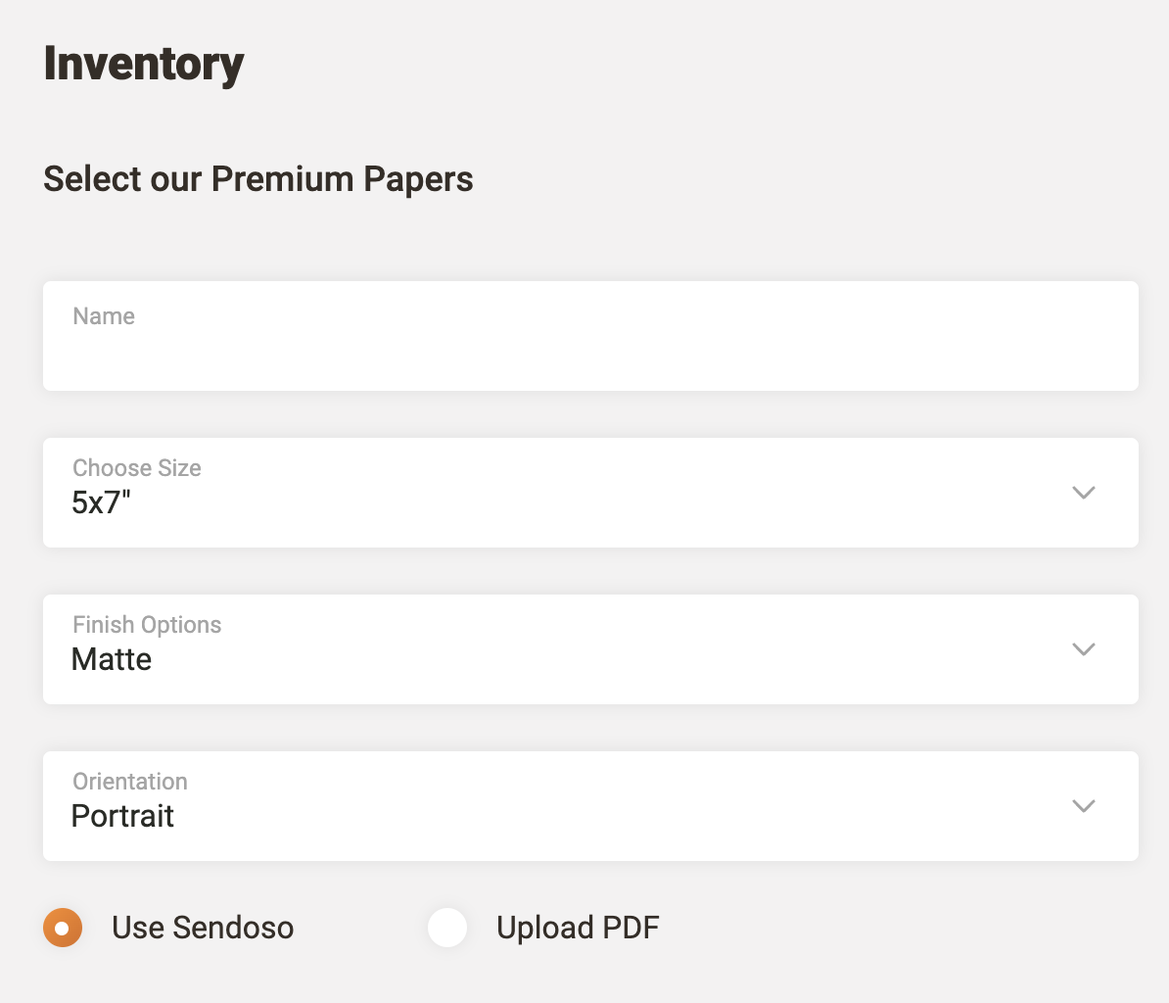Click the 5x7" selected size value

point(101,502)
